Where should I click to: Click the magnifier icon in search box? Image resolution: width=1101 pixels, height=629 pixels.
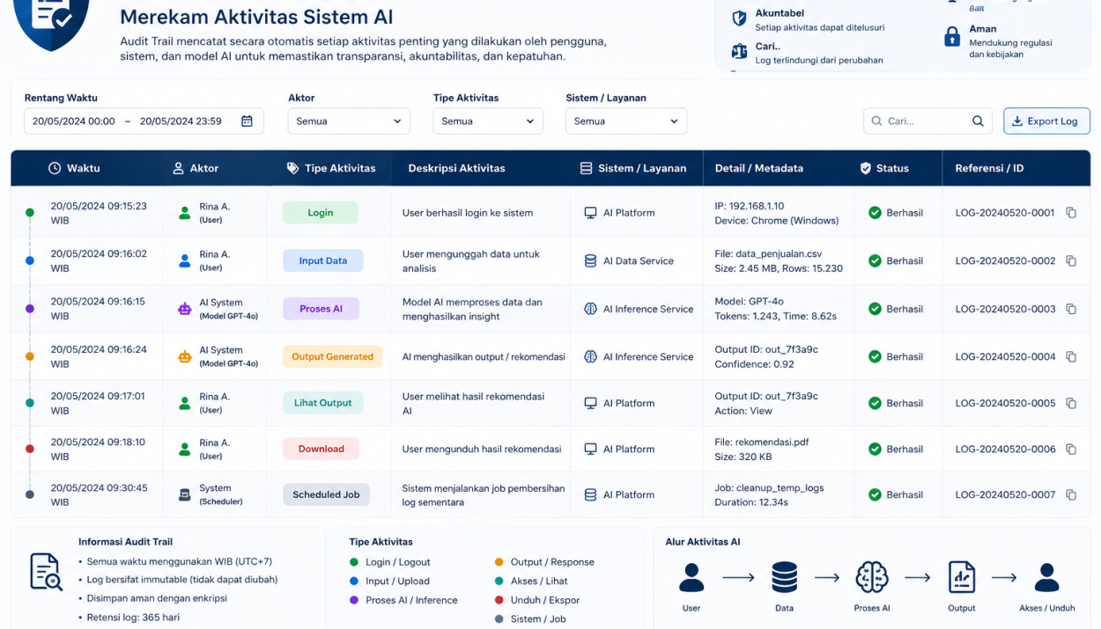(x=978, y=121)
